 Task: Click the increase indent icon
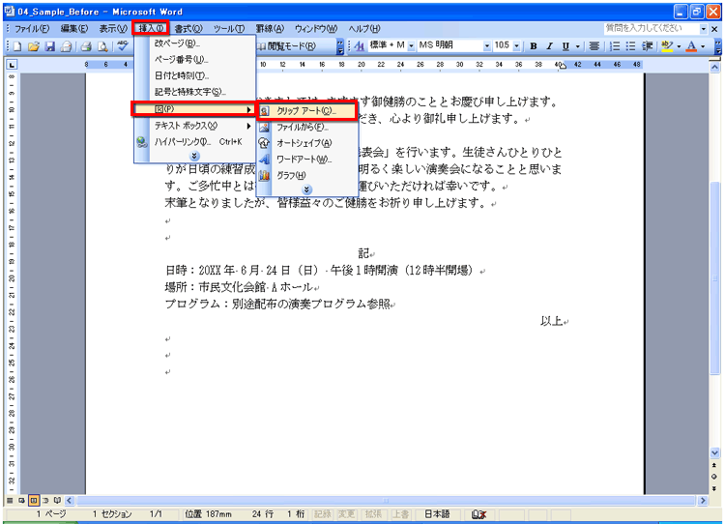pos(648,45)
